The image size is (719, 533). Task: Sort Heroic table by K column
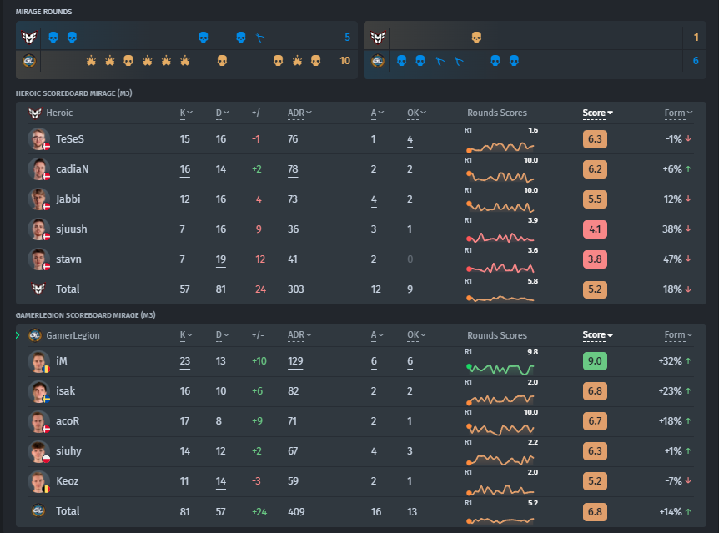[186, 113]
